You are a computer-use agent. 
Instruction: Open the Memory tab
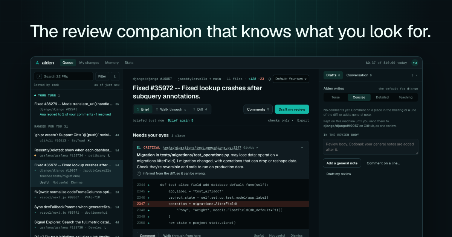click(112, 63)
